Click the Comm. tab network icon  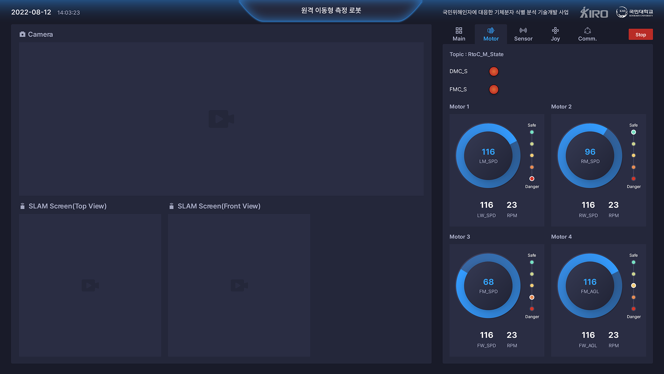587,30
